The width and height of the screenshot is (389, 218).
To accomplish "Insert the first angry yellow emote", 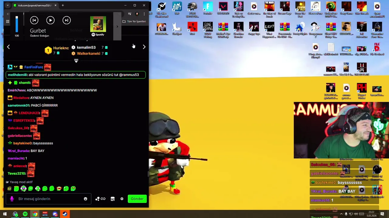I will [9, 189].
